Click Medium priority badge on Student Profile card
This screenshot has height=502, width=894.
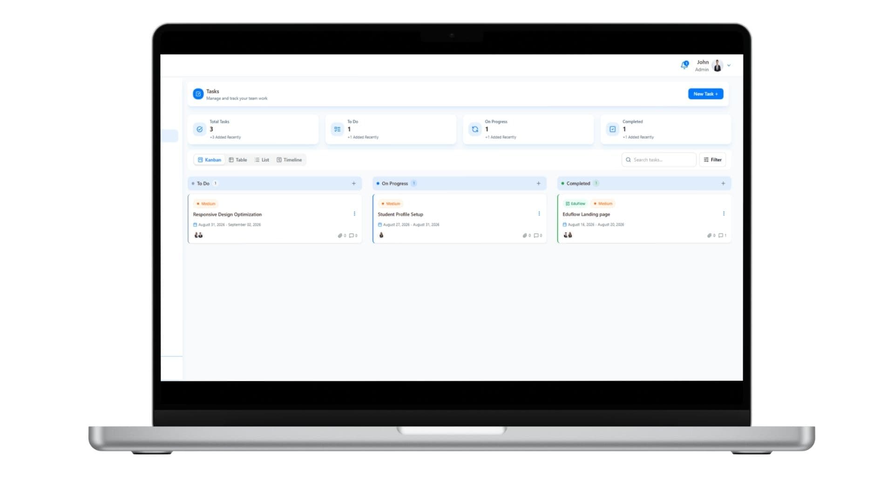pyautogui.click(x=391, y=204)
